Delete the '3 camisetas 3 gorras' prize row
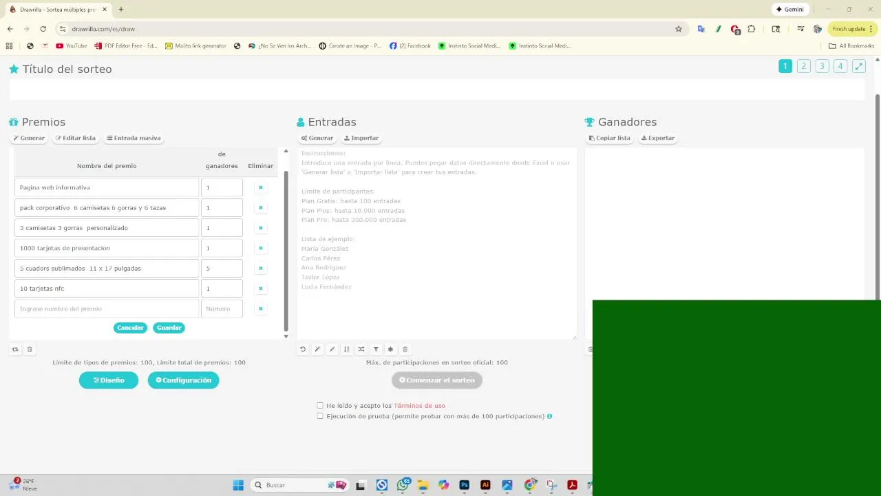 [260, 228]
